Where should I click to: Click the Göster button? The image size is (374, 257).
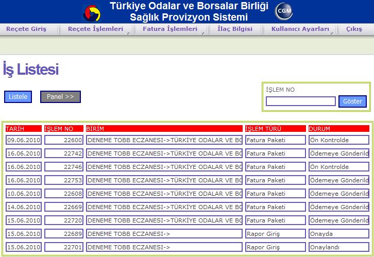352,101
